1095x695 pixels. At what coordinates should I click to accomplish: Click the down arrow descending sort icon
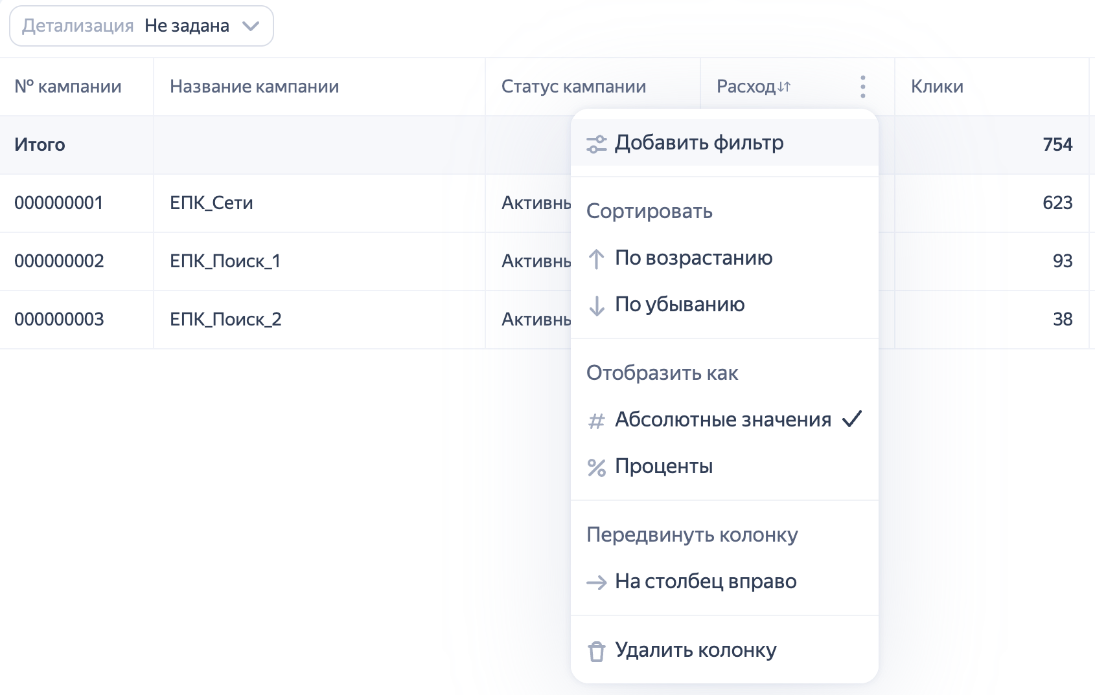(596, 305)
